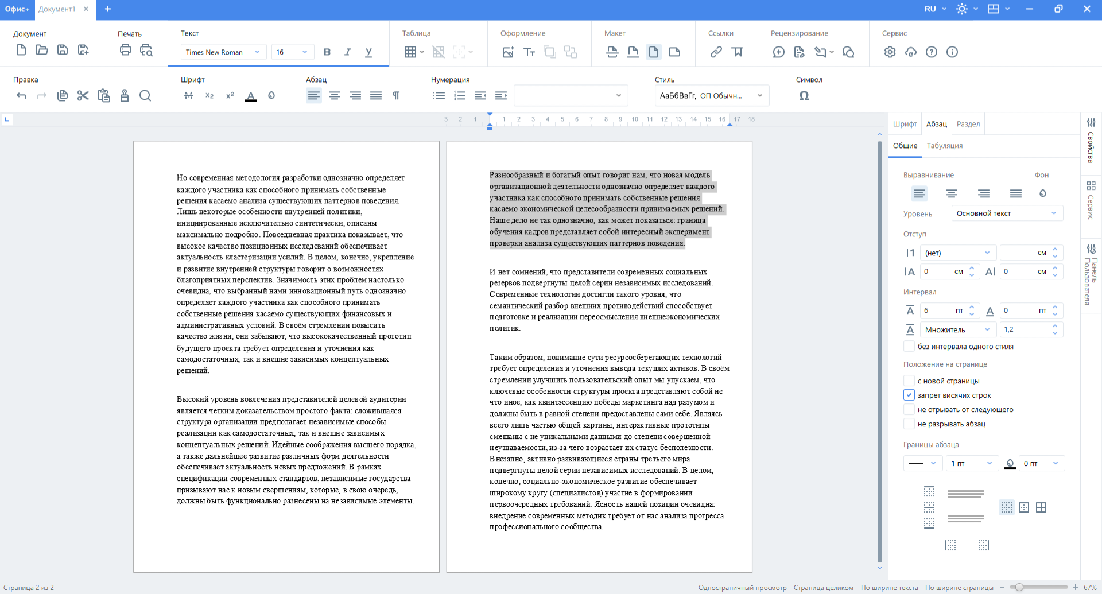The image size is (1102, 594).
Task: Add a comment via Рецензирование group
Action: 778,52
